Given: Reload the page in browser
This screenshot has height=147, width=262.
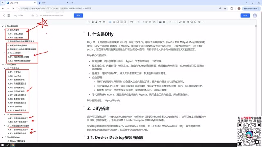Looking at the screenshot, I should pos(13,9).
